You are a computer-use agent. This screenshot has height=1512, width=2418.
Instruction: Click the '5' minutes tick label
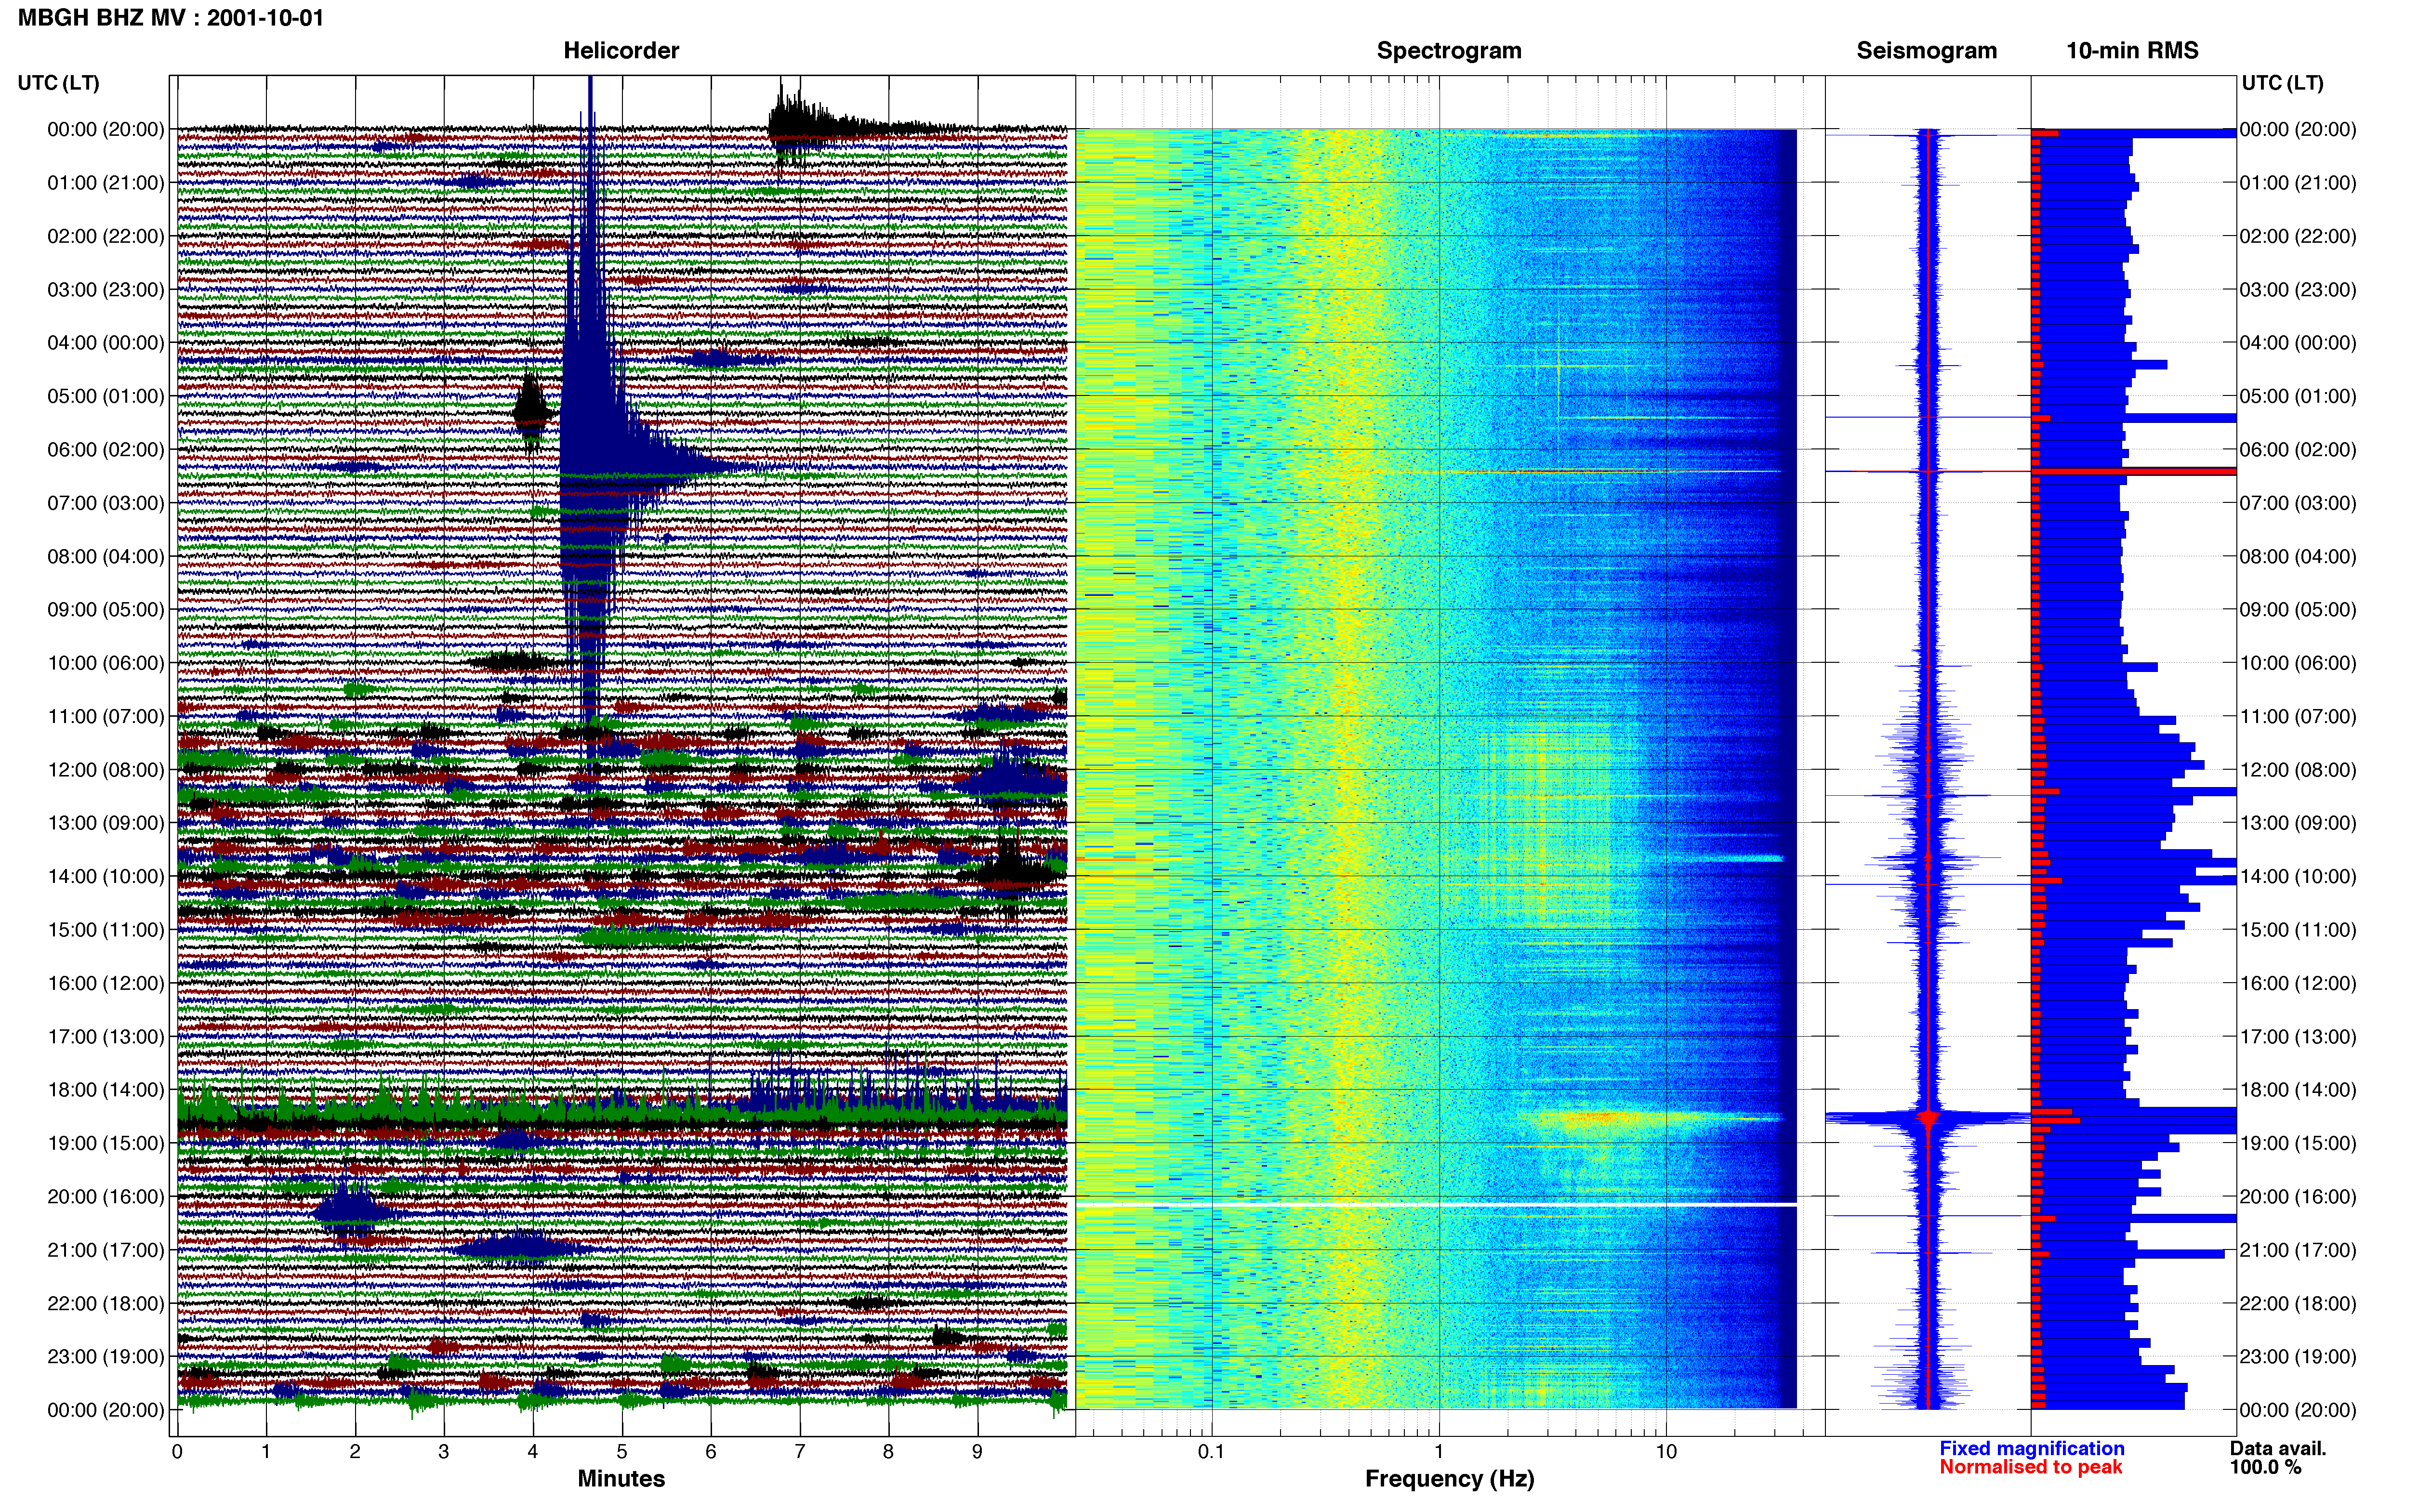621,1451
